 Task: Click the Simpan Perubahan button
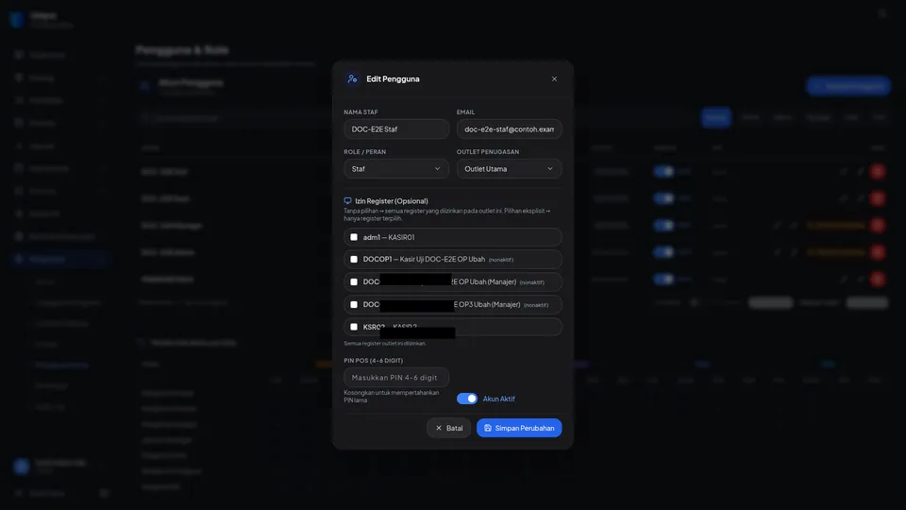click(519, 428)
